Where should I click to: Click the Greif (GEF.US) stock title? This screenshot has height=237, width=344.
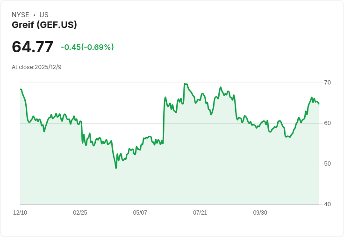click(x=44, y=25)
